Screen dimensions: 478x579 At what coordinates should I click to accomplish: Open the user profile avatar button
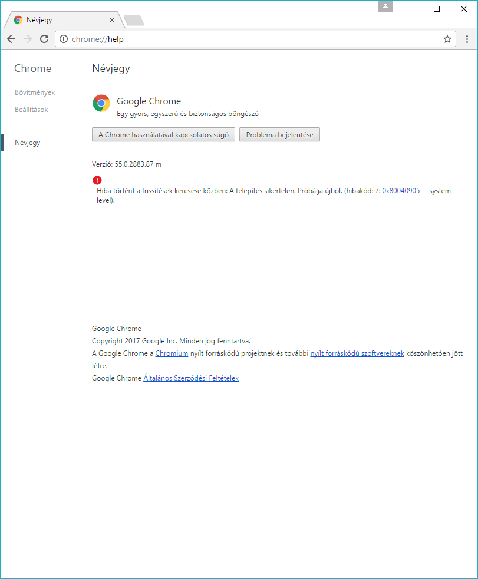(385, 6)
